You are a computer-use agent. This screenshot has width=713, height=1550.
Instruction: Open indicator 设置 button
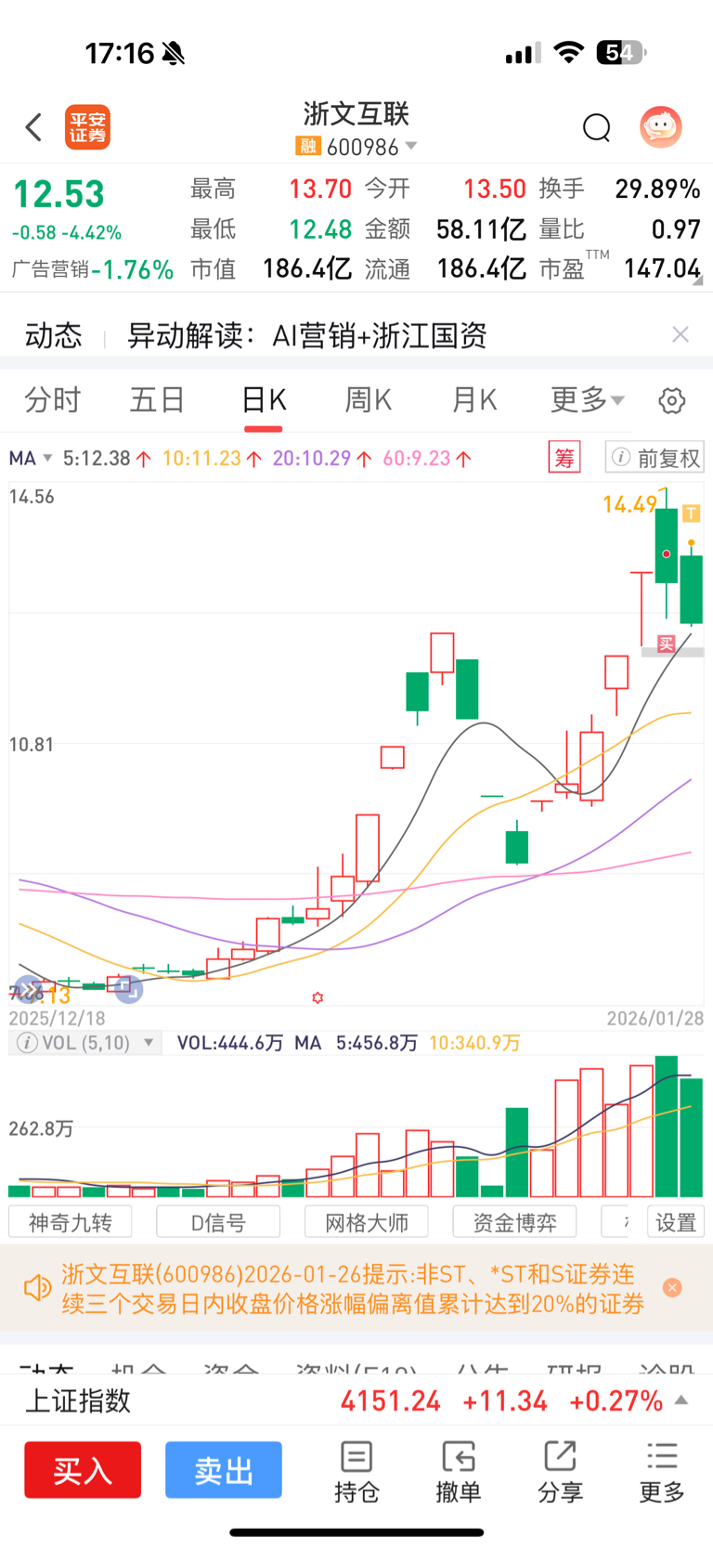click(x=676, y=1222)
